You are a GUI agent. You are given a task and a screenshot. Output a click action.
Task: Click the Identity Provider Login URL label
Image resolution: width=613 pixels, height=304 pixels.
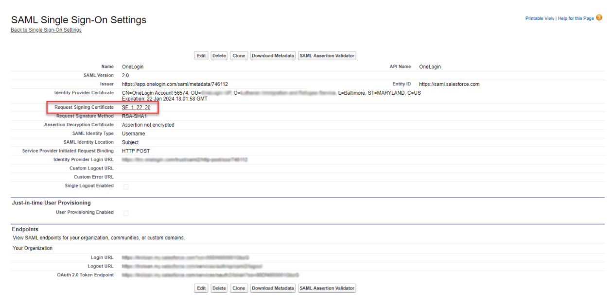pos(84,160)
